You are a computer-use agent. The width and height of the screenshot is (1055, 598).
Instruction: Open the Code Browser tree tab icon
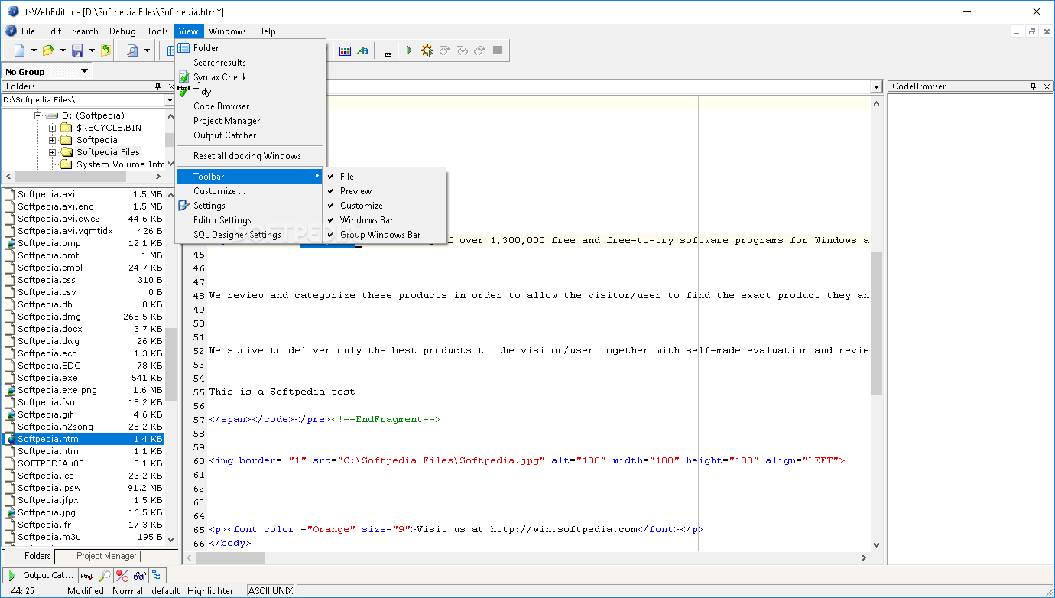click(x=157, y=575)
